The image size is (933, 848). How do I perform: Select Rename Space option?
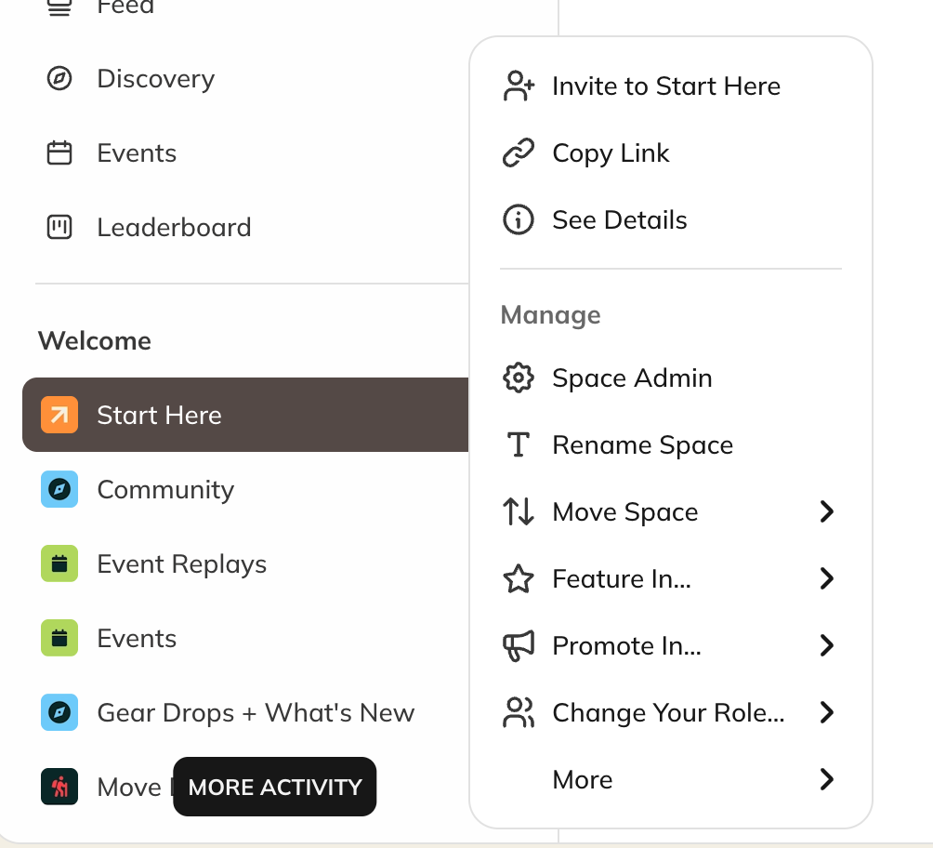671,444
